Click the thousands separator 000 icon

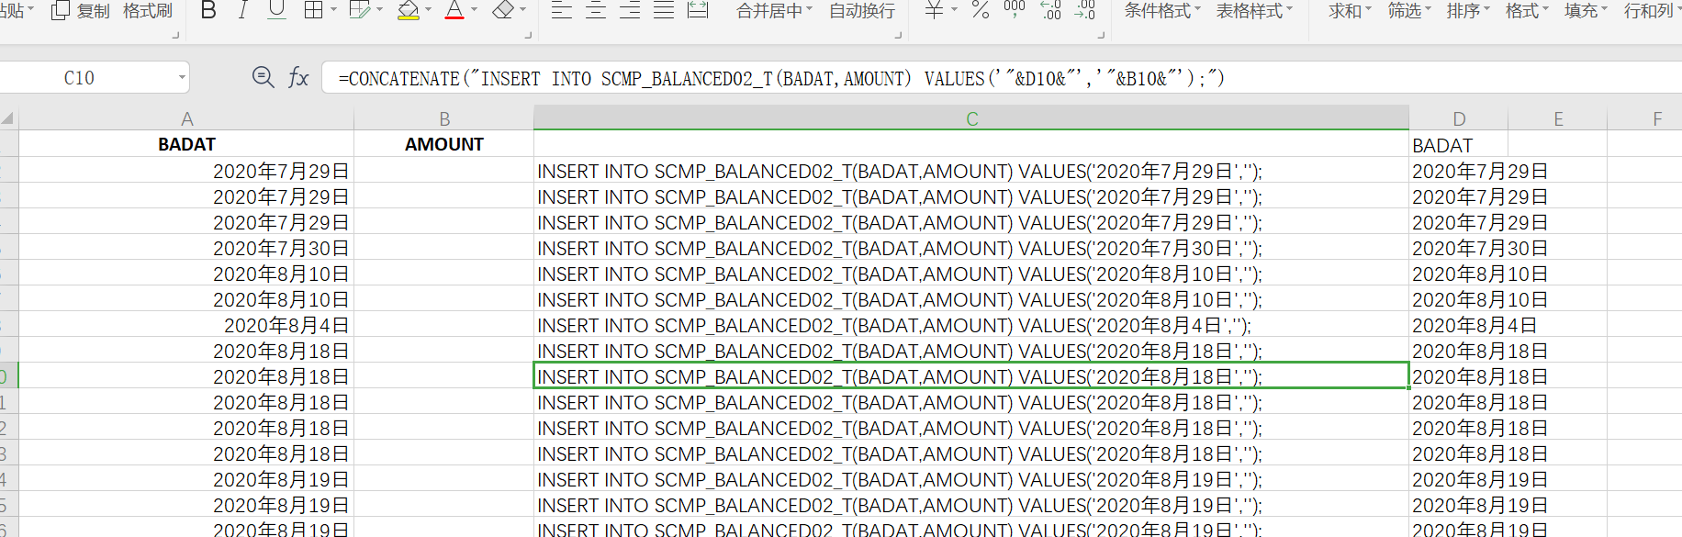(1015, 10)
